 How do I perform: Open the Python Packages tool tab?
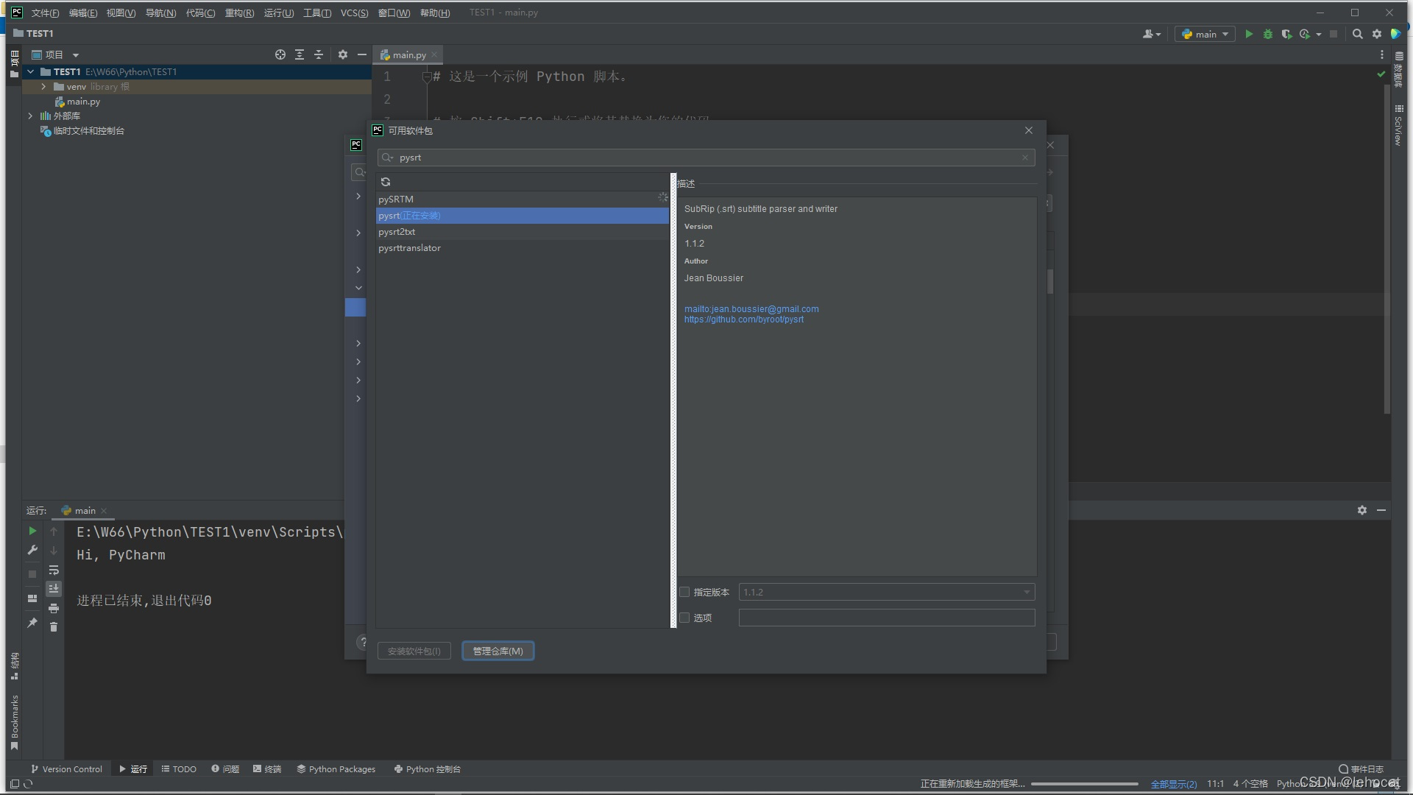point(336,769)
